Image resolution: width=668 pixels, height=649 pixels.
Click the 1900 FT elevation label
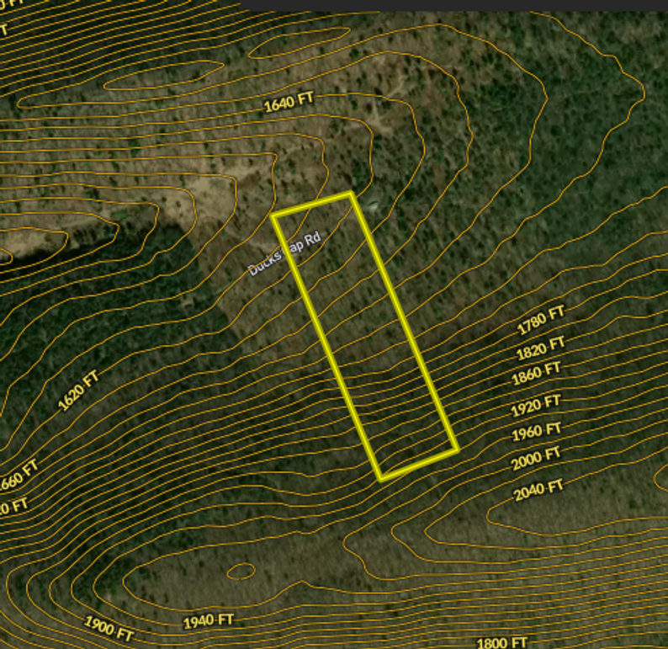109,628
